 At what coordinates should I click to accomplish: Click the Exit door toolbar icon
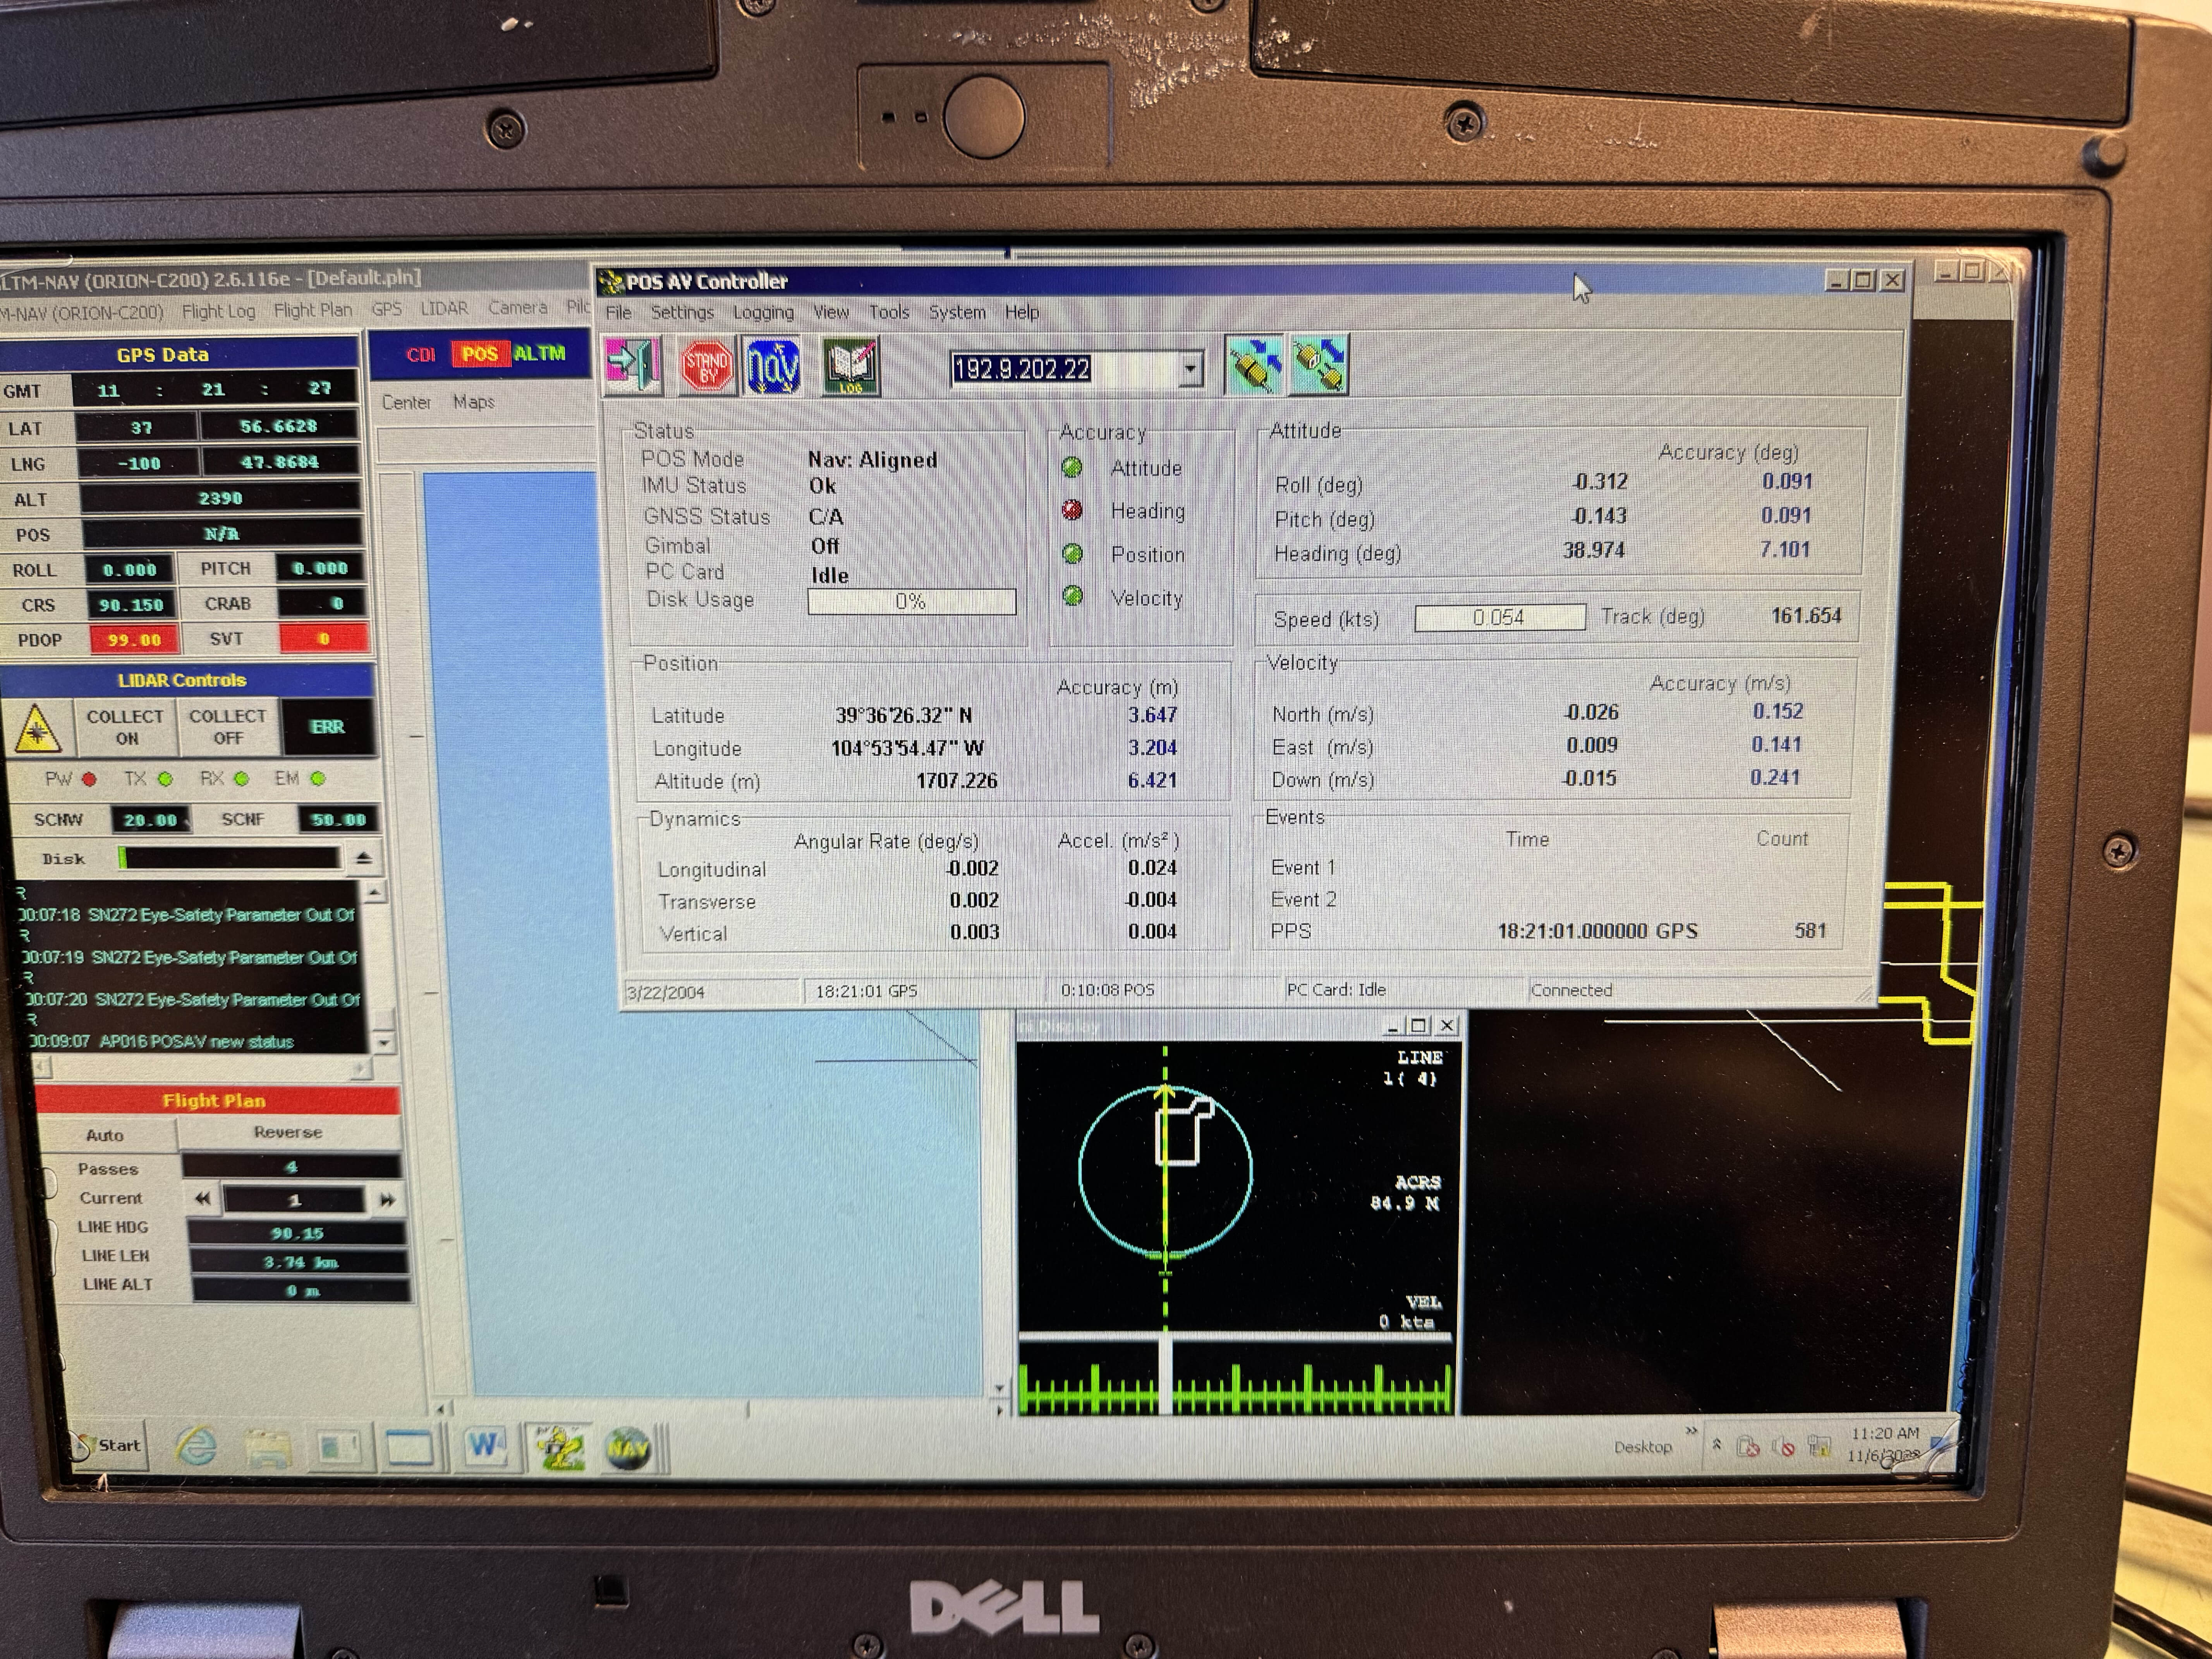633,366
